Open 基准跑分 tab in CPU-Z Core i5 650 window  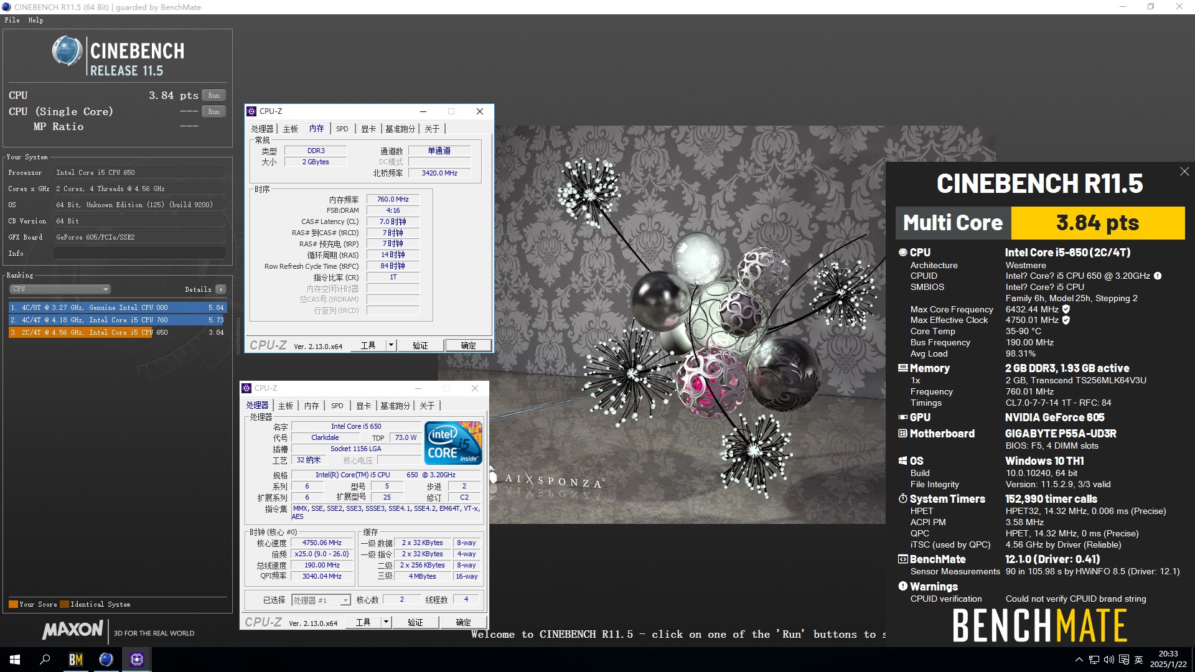395,406
